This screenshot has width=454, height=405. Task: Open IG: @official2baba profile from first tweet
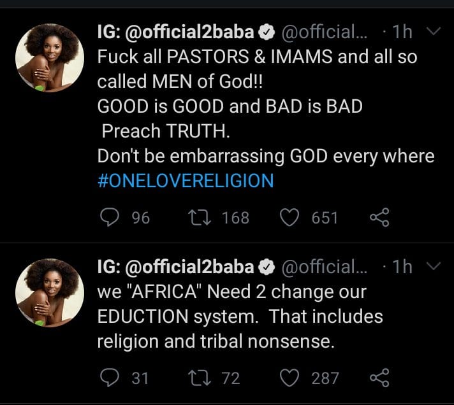click(175, 32)
